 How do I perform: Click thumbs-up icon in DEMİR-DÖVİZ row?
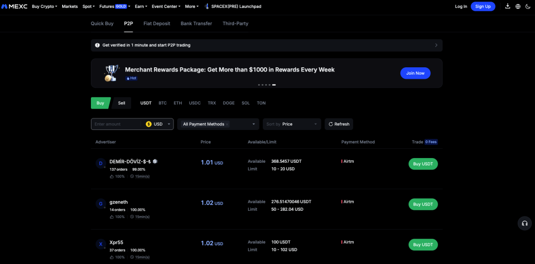(112, 176)
